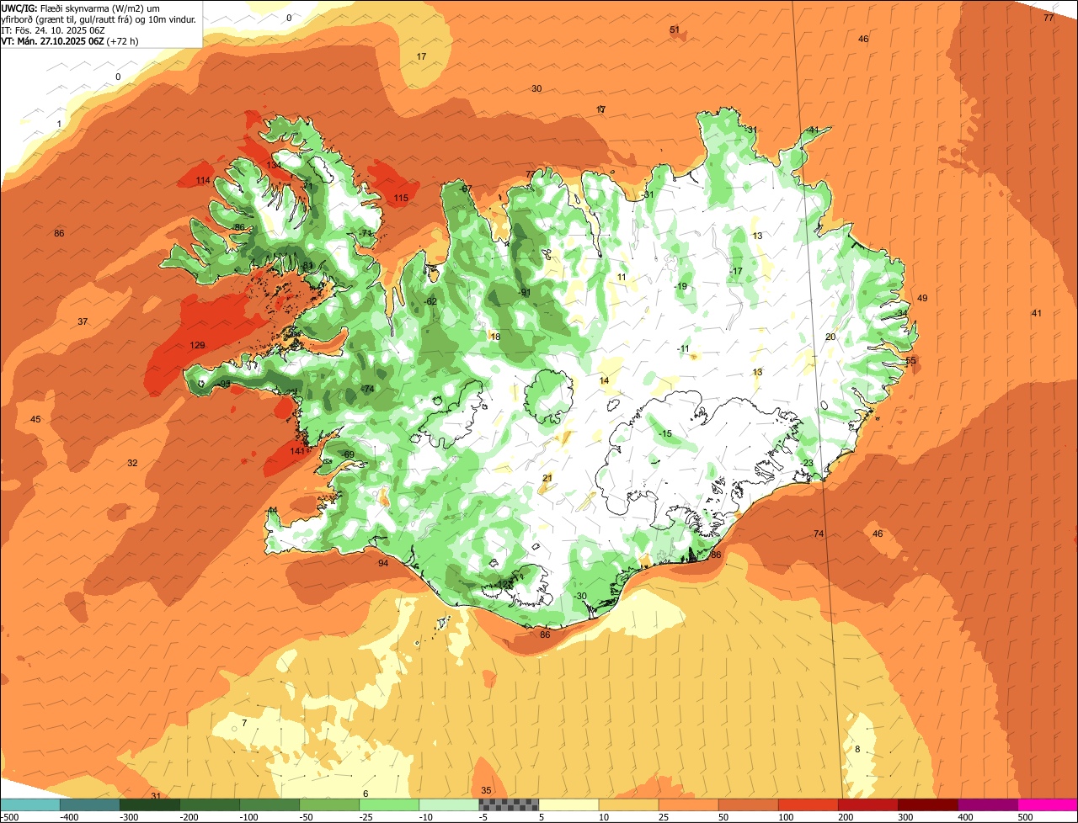Viewport: 1078px width, 823px height.
Task: Click the pale yellow swatch between 5 and 10
Action: [x=569, y=804]
